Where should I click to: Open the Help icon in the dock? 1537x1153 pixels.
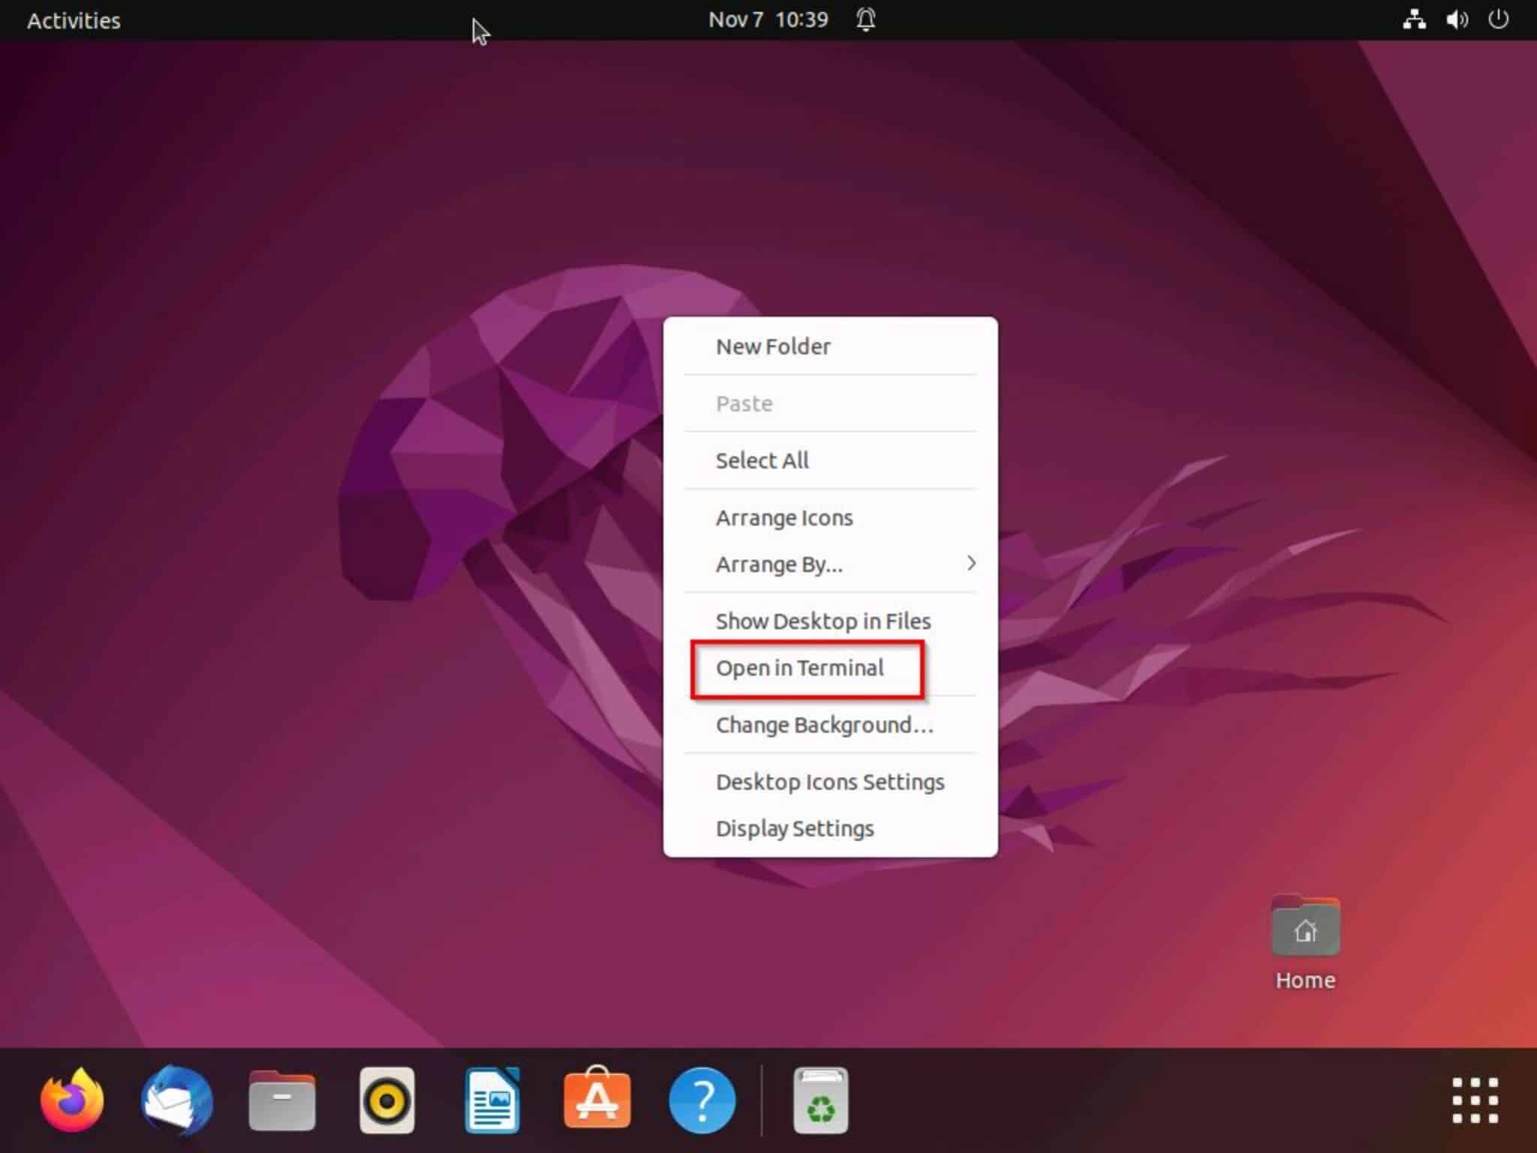pos(702,1100)
